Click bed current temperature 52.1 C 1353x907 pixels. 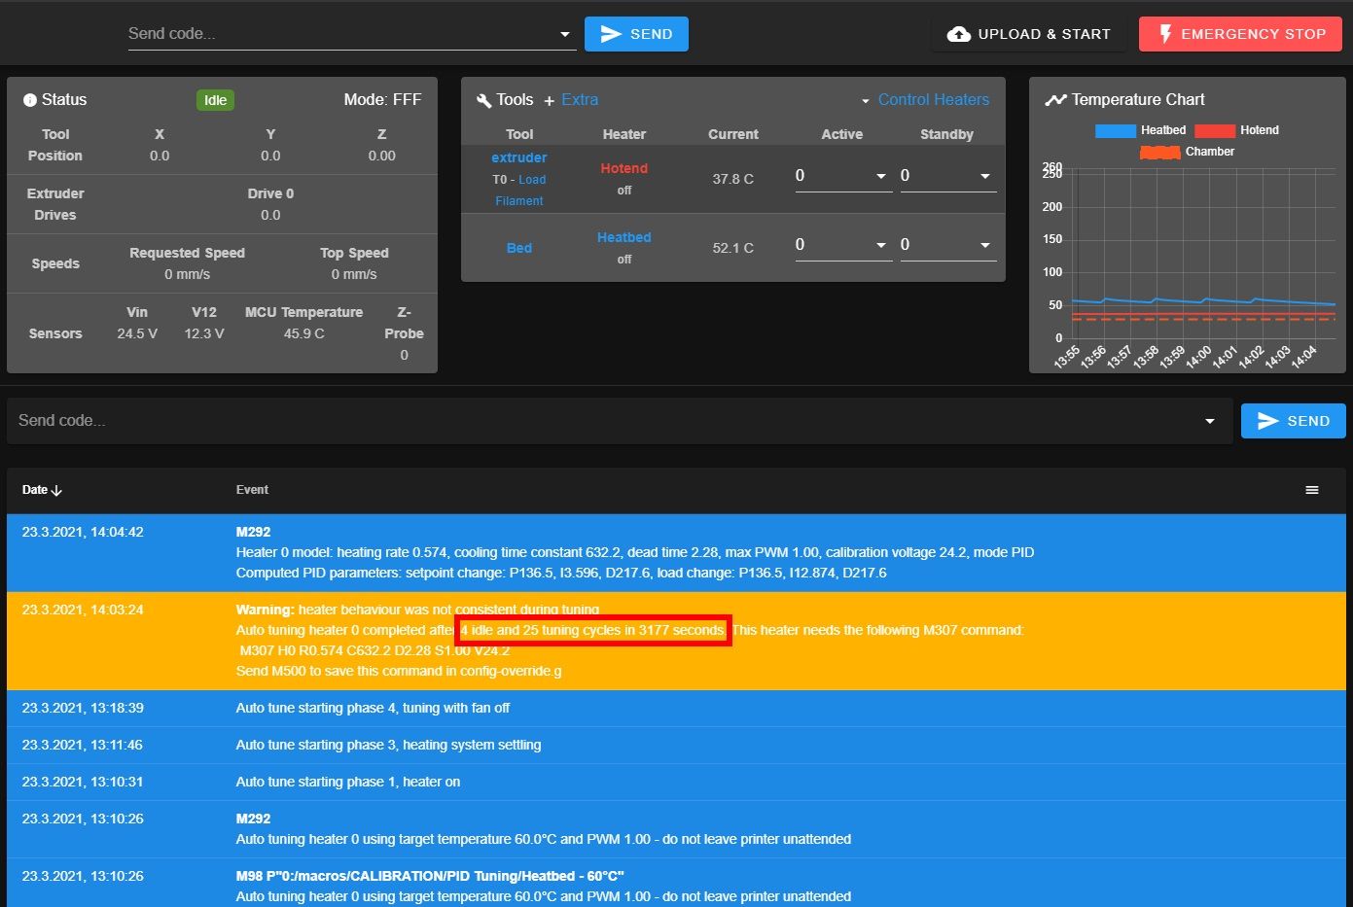(733, 248)
